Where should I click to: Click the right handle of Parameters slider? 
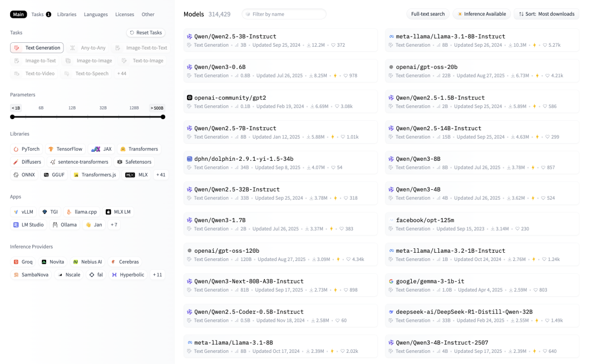pyautogui.click(x=163, y=117)
